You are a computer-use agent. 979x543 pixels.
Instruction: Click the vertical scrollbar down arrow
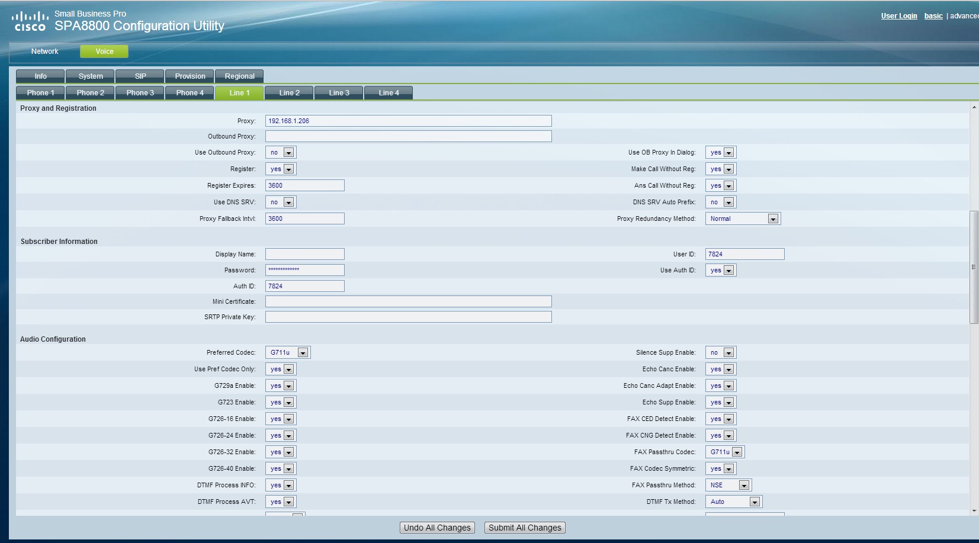(x=974, y=510)
